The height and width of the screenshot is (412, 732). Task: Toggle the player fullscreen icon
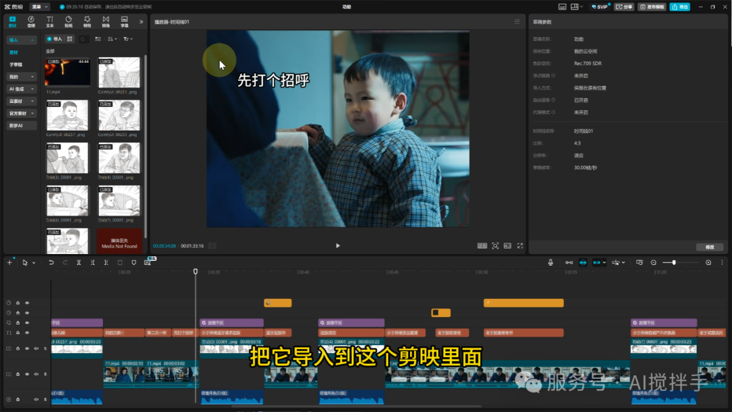click(x=520, y=246)
